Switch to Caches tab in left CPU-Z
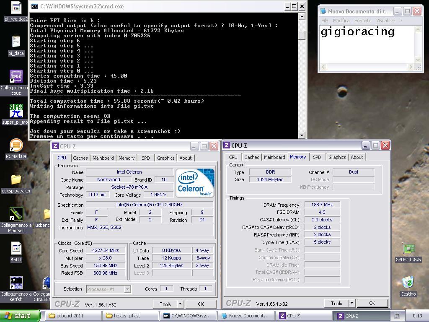Viewport: 429px width, 322px height. click(x=80, y=158)
